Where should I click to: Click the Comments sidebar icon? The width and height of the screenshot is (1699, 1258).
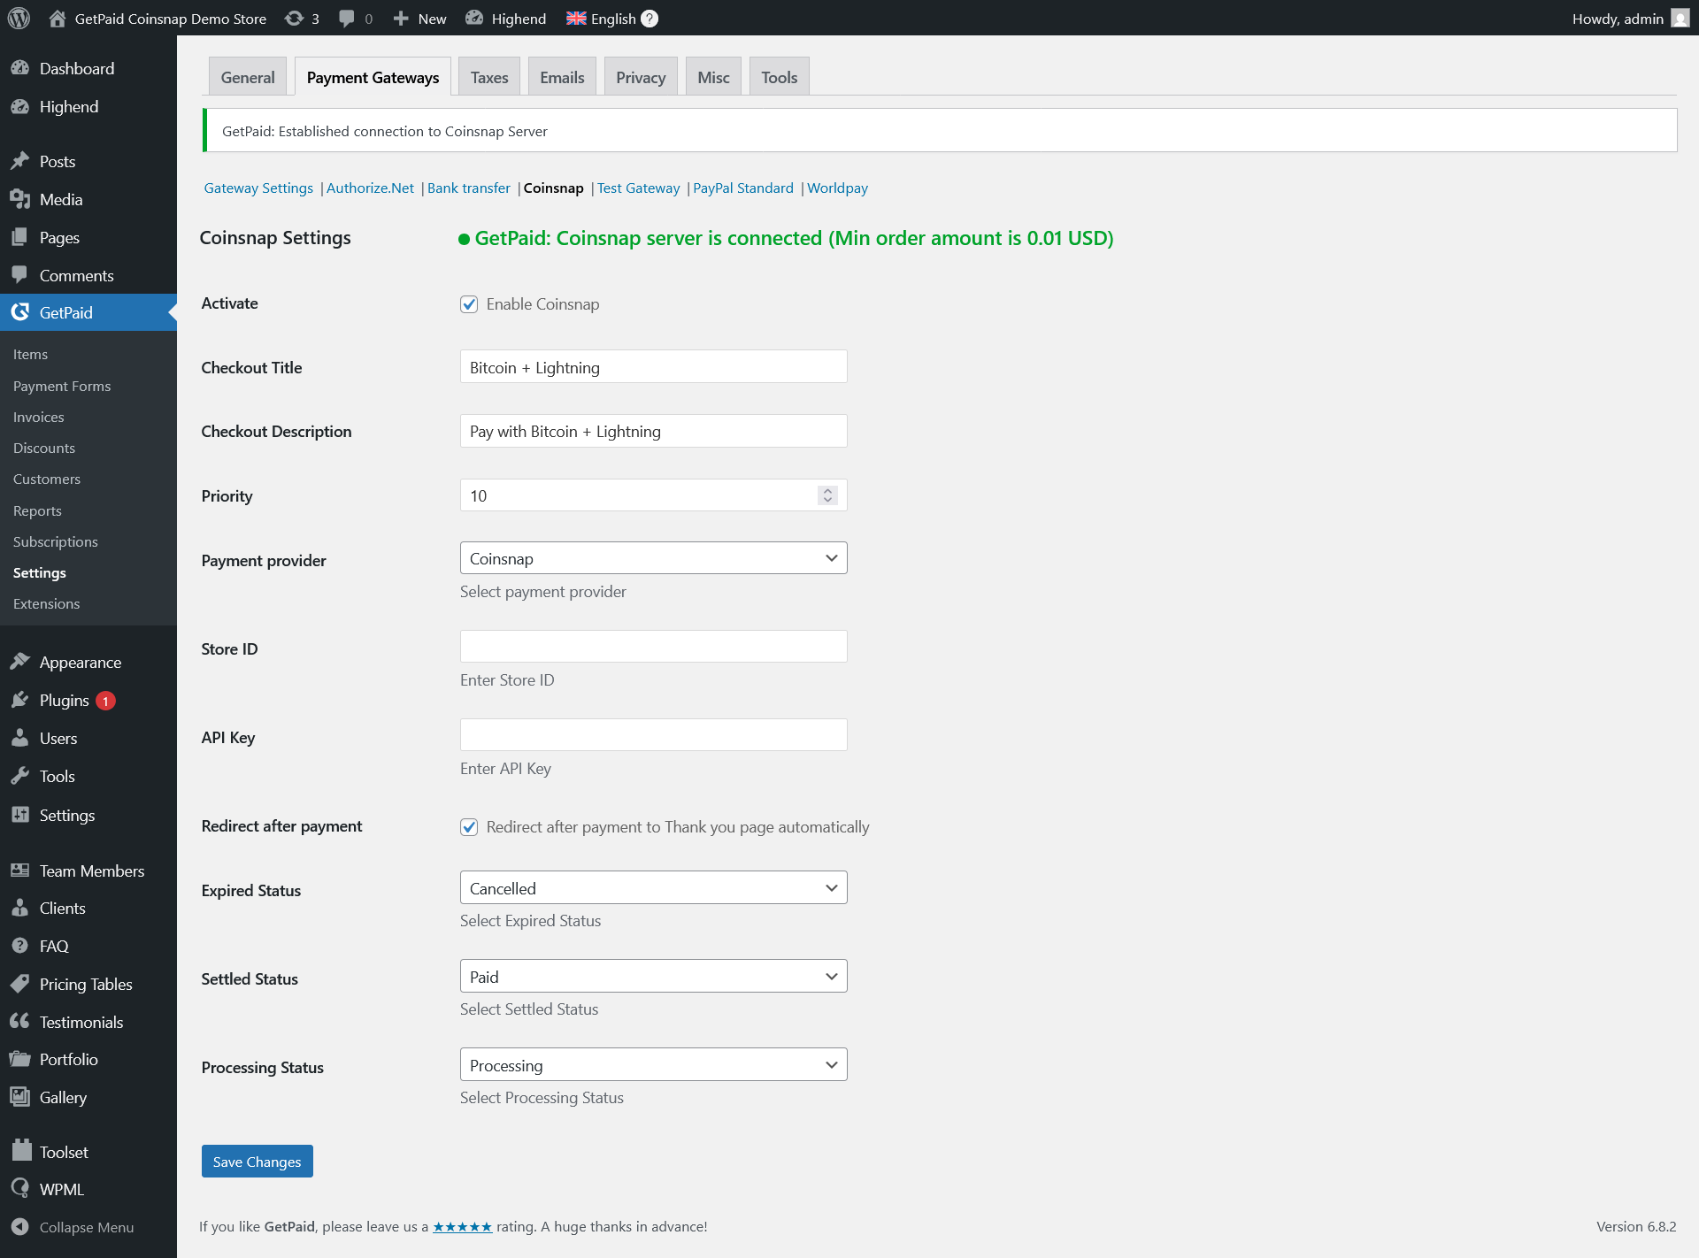(19, 275)
